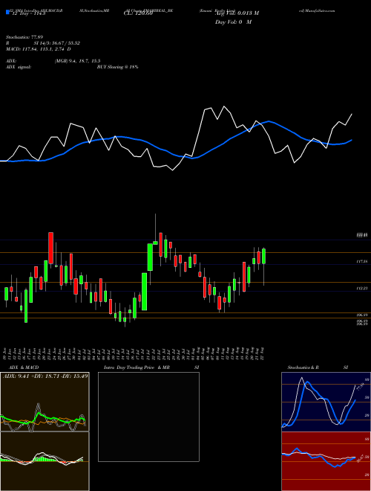The height and width of the screenshot is (491, 371).
Task: Click the '117.58' price axis label
Action: 361,261
